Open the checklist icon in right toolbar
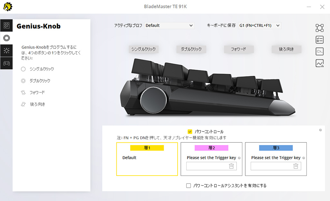The width and height of the screenshot is (330, 201). (x=319, y=40)
